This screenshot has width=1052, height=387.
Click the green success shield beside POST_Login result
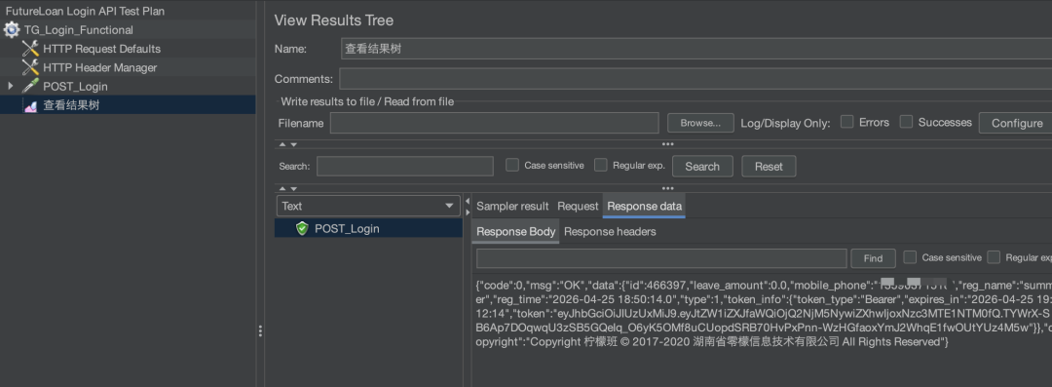click(x=302, y=228)
